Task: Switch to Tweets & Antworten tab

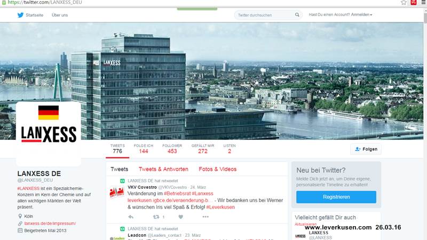Action: click(163, 169)
